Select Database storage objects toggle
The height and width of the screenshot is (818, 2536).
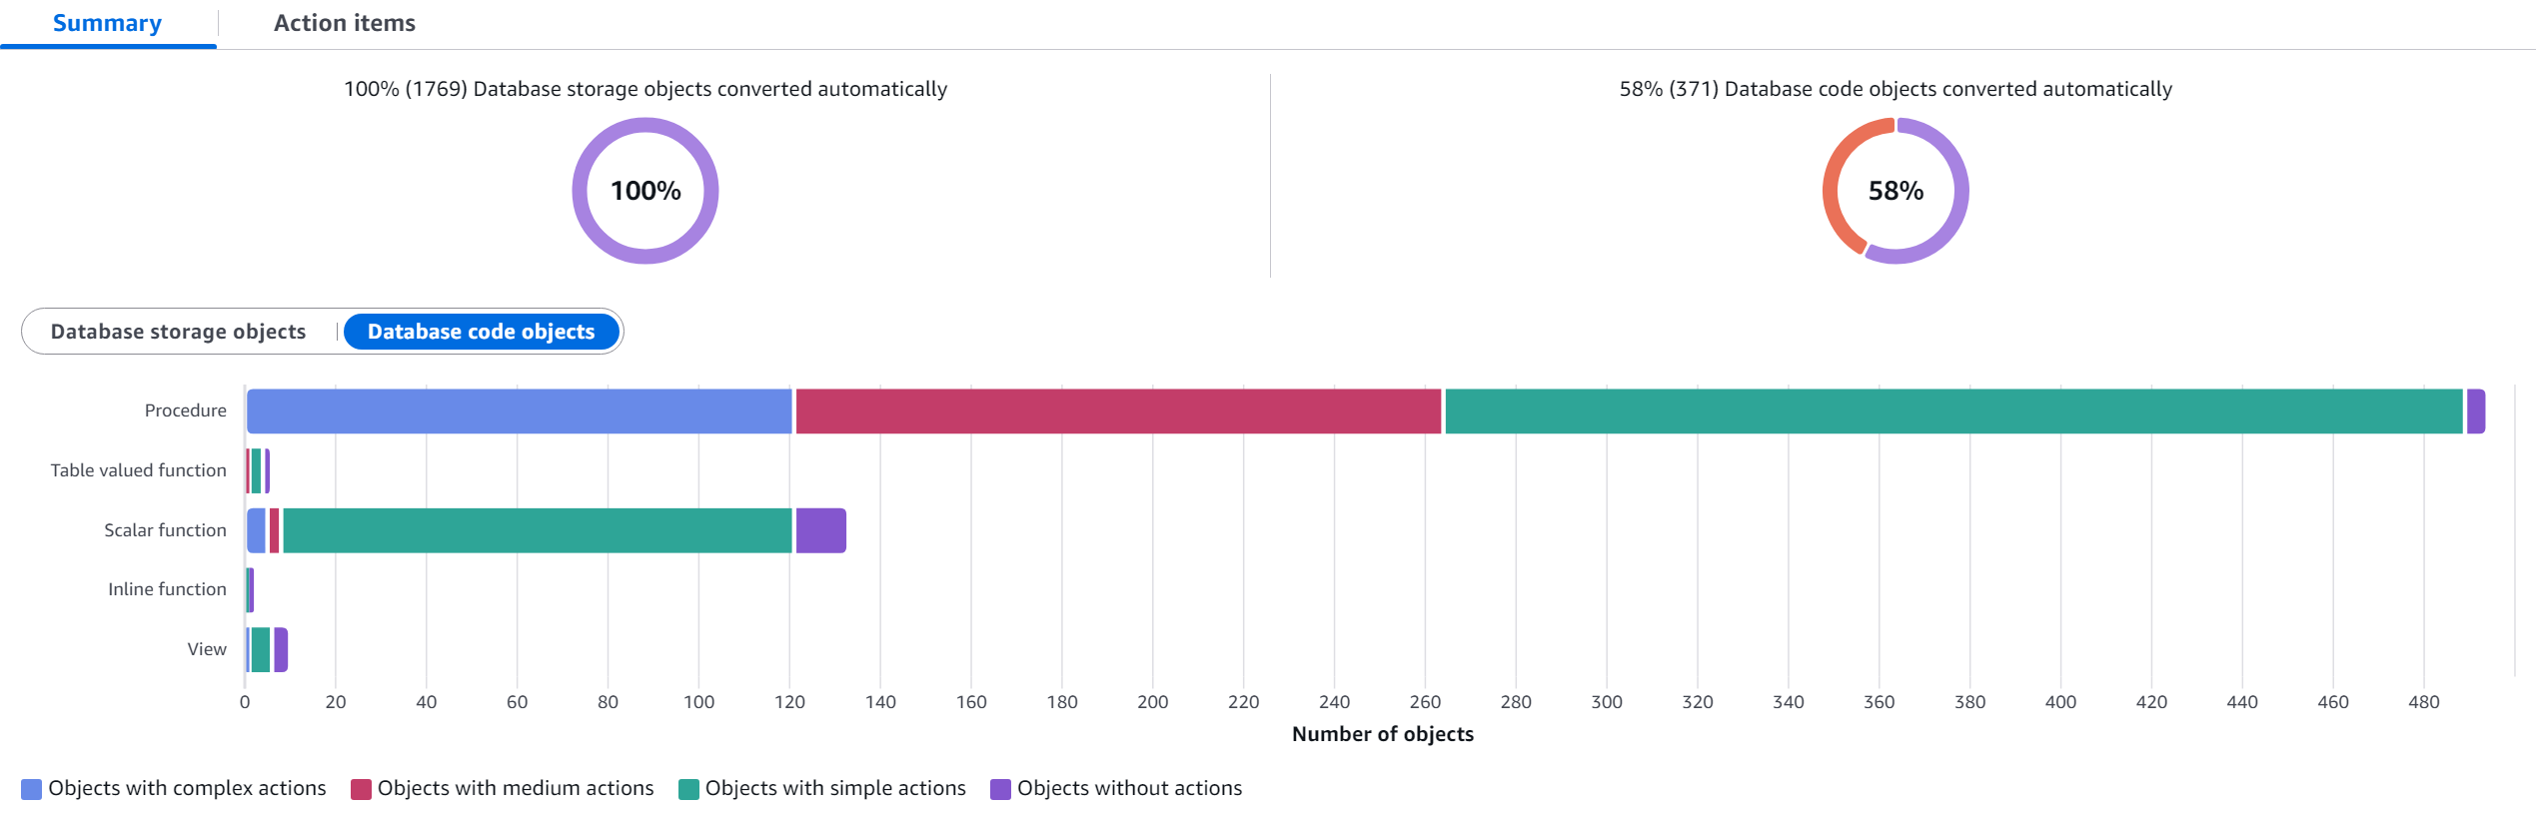(x=178, y=332)
